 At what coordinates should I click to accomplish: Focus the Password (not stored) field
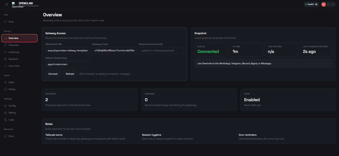point(161,51)
